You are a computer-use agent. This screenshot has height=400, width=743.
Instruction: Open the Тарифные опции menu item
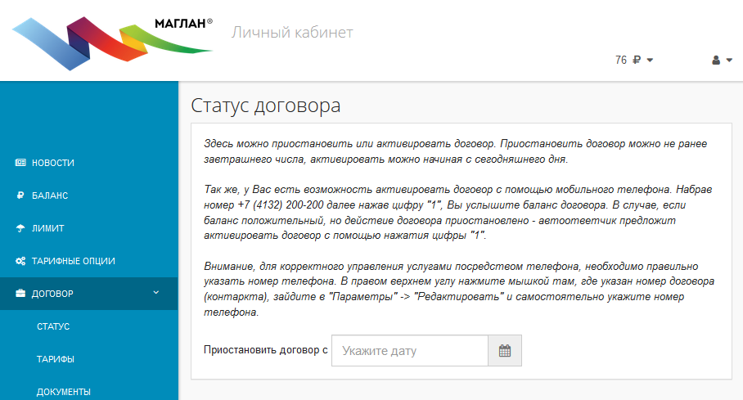pyautogui.click(x=89, y=261)
